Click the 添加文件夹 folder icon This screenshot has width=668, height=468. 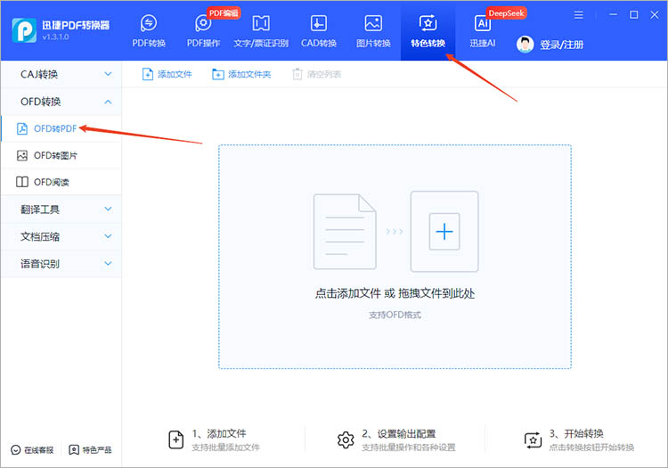tap(218, 74)
